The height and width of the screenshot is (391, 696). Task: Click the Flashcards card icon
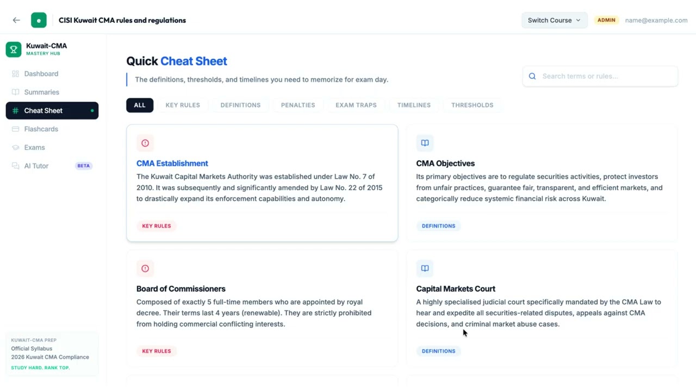[x=15, y=129]
